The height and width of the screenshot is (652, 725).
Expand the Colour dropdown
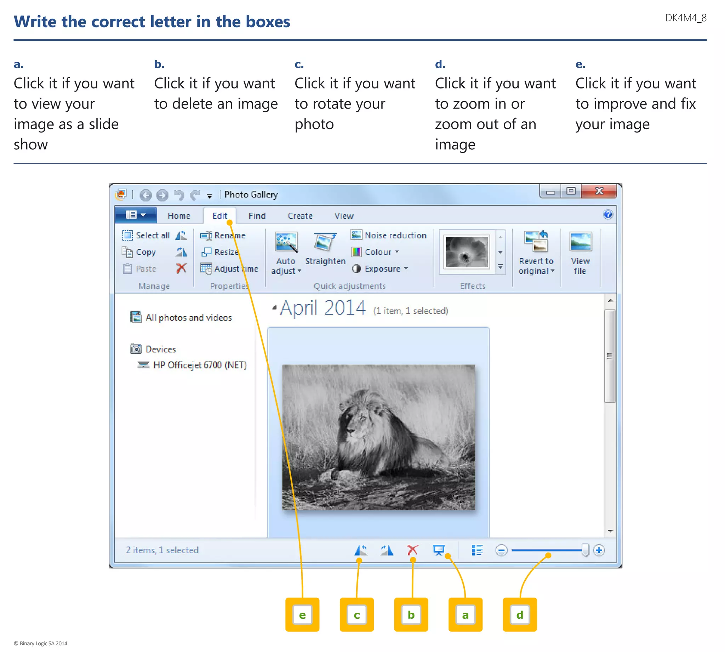397,252
